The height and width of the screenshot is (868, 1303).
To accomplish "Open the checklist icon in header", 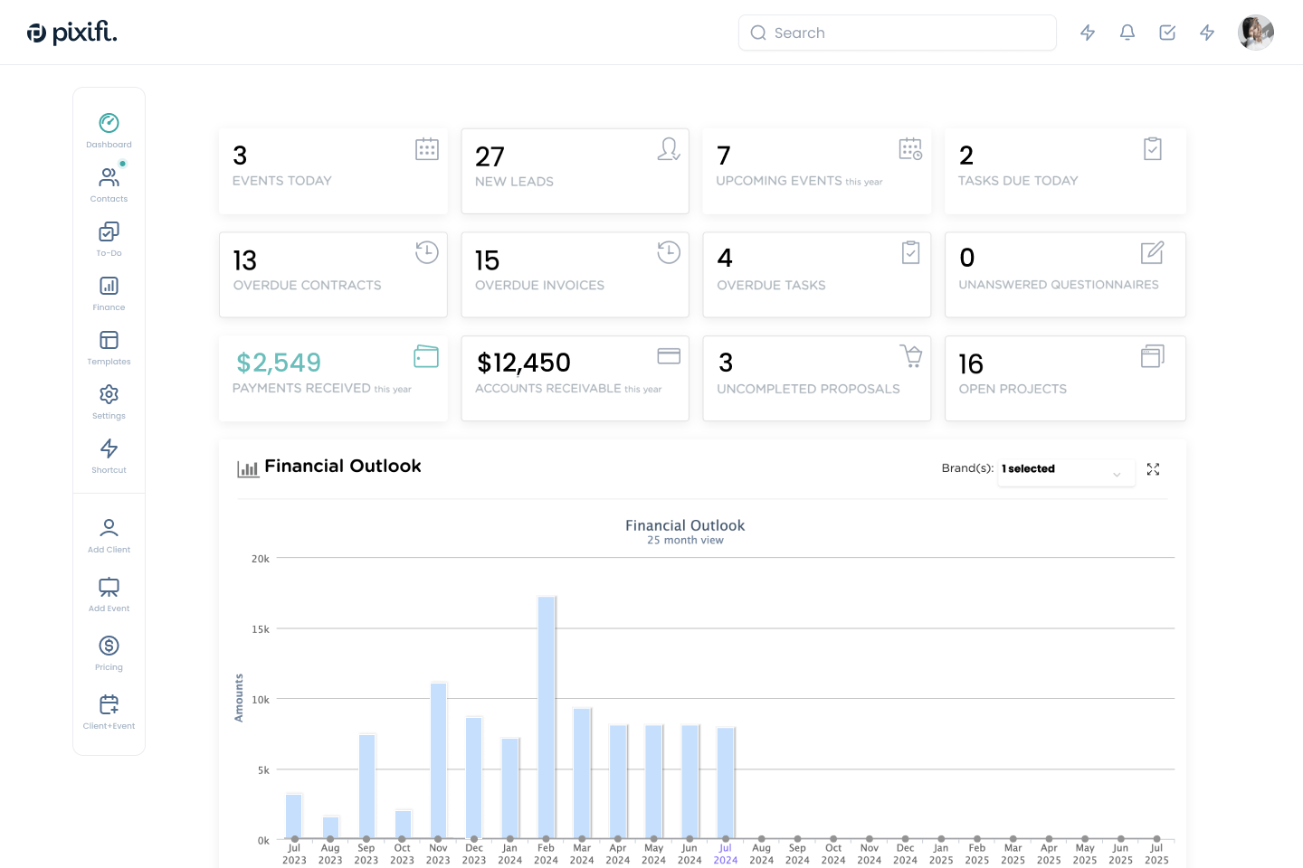I will point(1167,33).
